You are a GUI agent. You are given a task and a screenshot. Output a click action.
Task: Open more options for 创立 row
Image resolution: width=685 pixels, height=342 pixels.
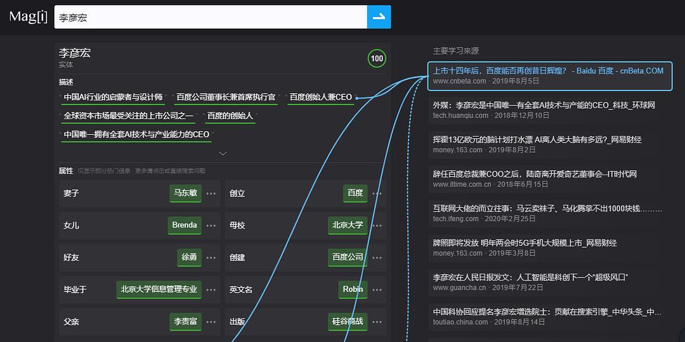(x=377, y=194)
